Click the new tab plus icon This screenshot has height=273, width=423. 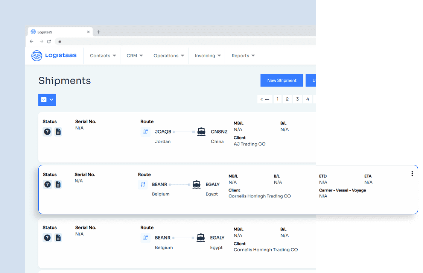(98, 32)
